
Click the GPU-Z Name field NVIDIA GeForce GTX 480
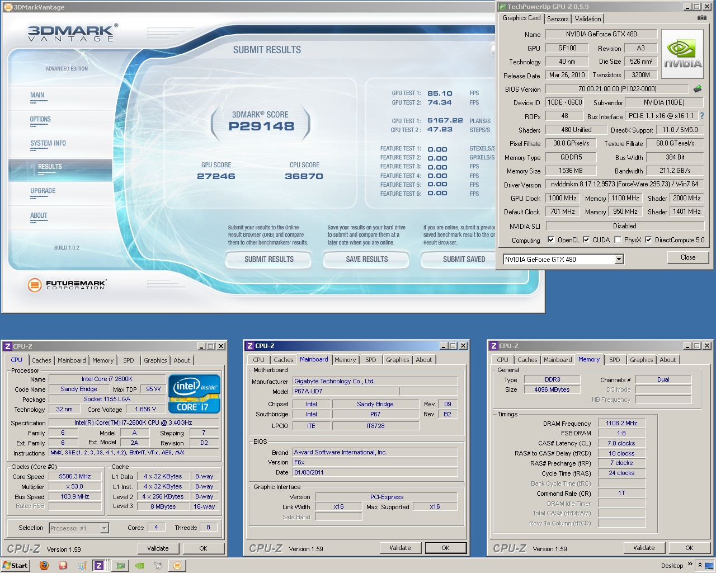pos(601,34)
